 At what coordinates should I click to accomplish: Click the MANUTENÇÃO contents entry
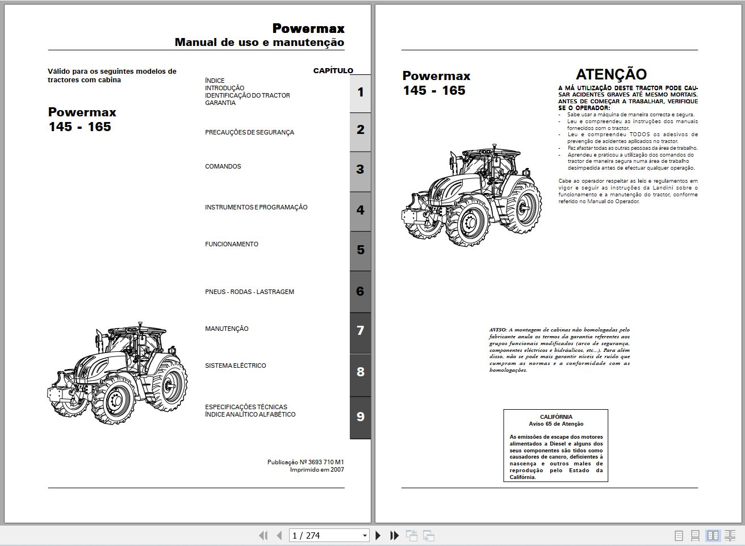pos(227,329)
